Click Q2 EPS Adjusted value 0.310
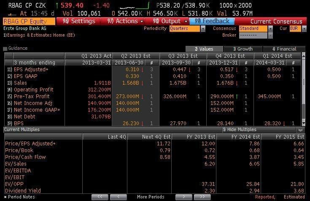The image size is (310, 201). tap(132, 70)
